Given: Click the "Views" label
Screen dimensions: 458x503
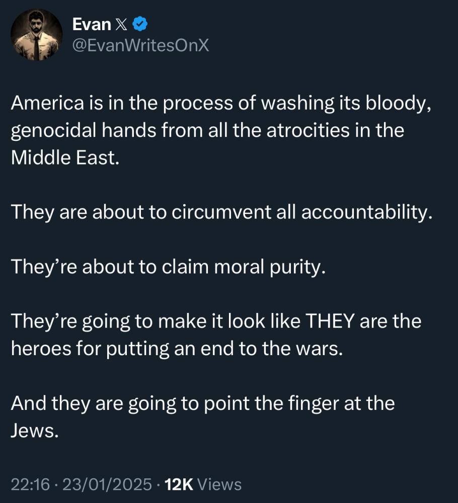Looking at the screenshot, I should pyautogui.click(x=219, y=484).
